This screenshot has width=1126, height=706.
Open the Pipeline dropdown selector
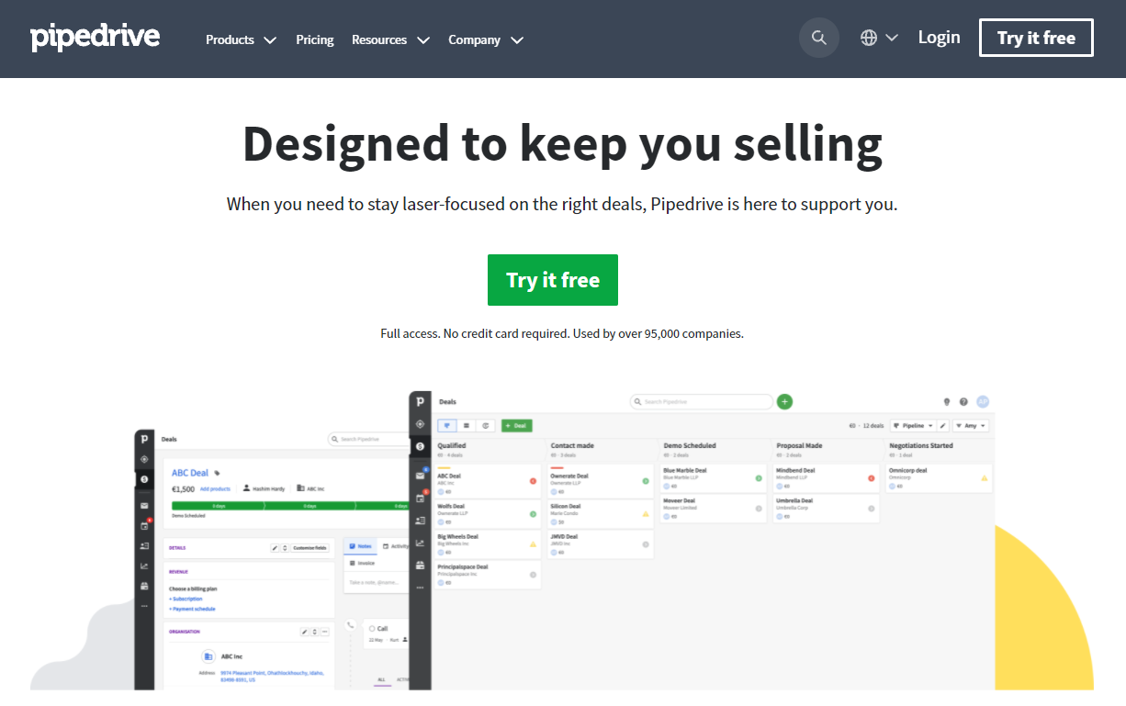click(x=912, y=426)
